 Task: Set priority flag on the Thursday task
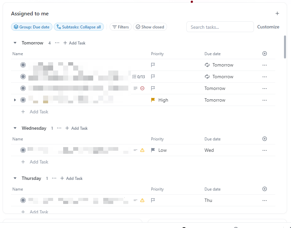(153, 200)
